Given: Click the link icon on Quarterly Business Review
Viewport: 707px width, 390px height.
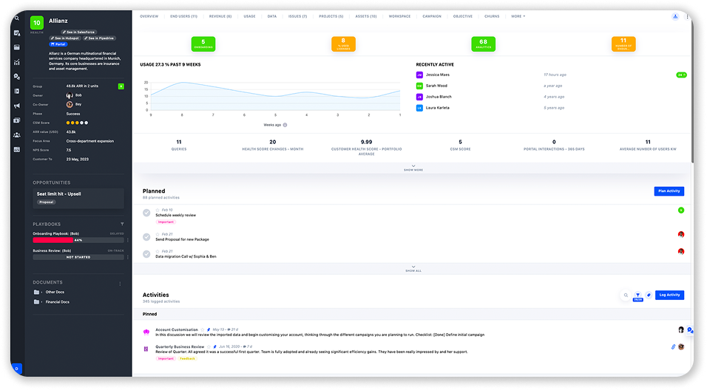Looking at the screenshot, I should [x=673, y=346].
